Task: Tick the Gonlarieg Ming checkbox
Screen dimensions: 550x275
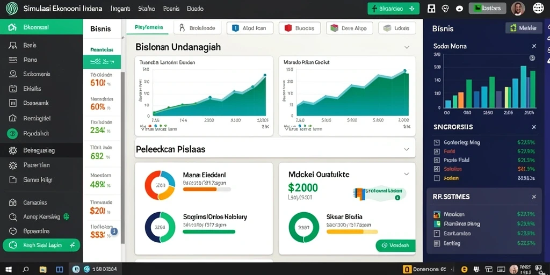Action: [437, 143]
